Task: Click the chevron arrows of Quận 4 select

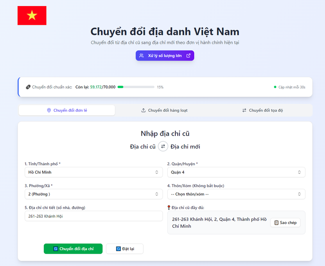Action: 299,172
